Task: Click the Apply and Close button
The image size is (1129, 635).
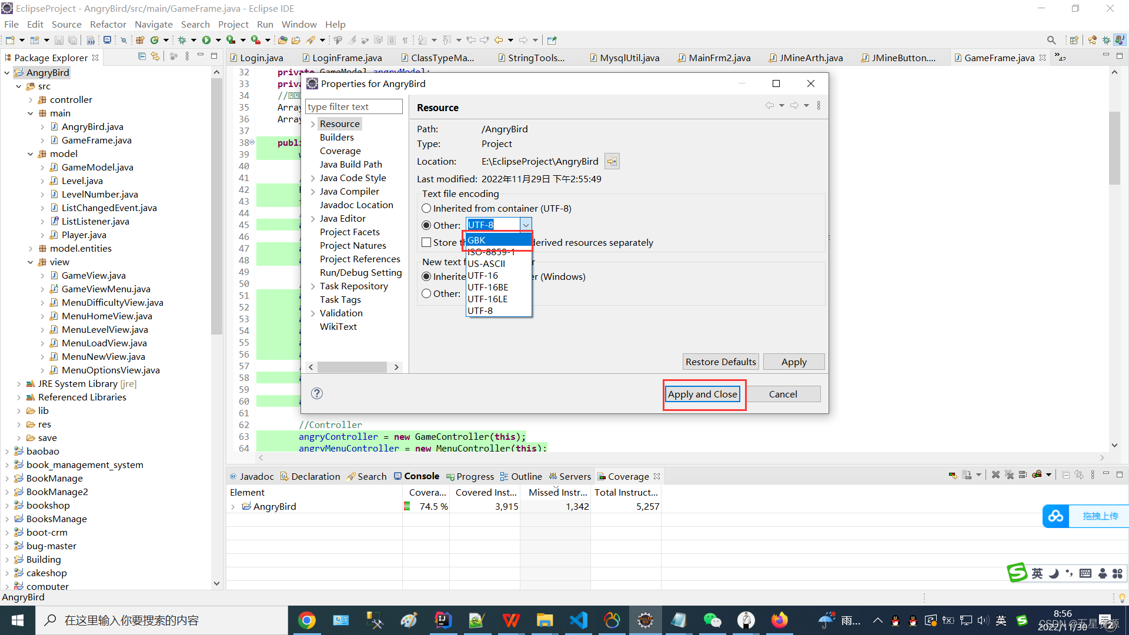Action: pos(703,394)
